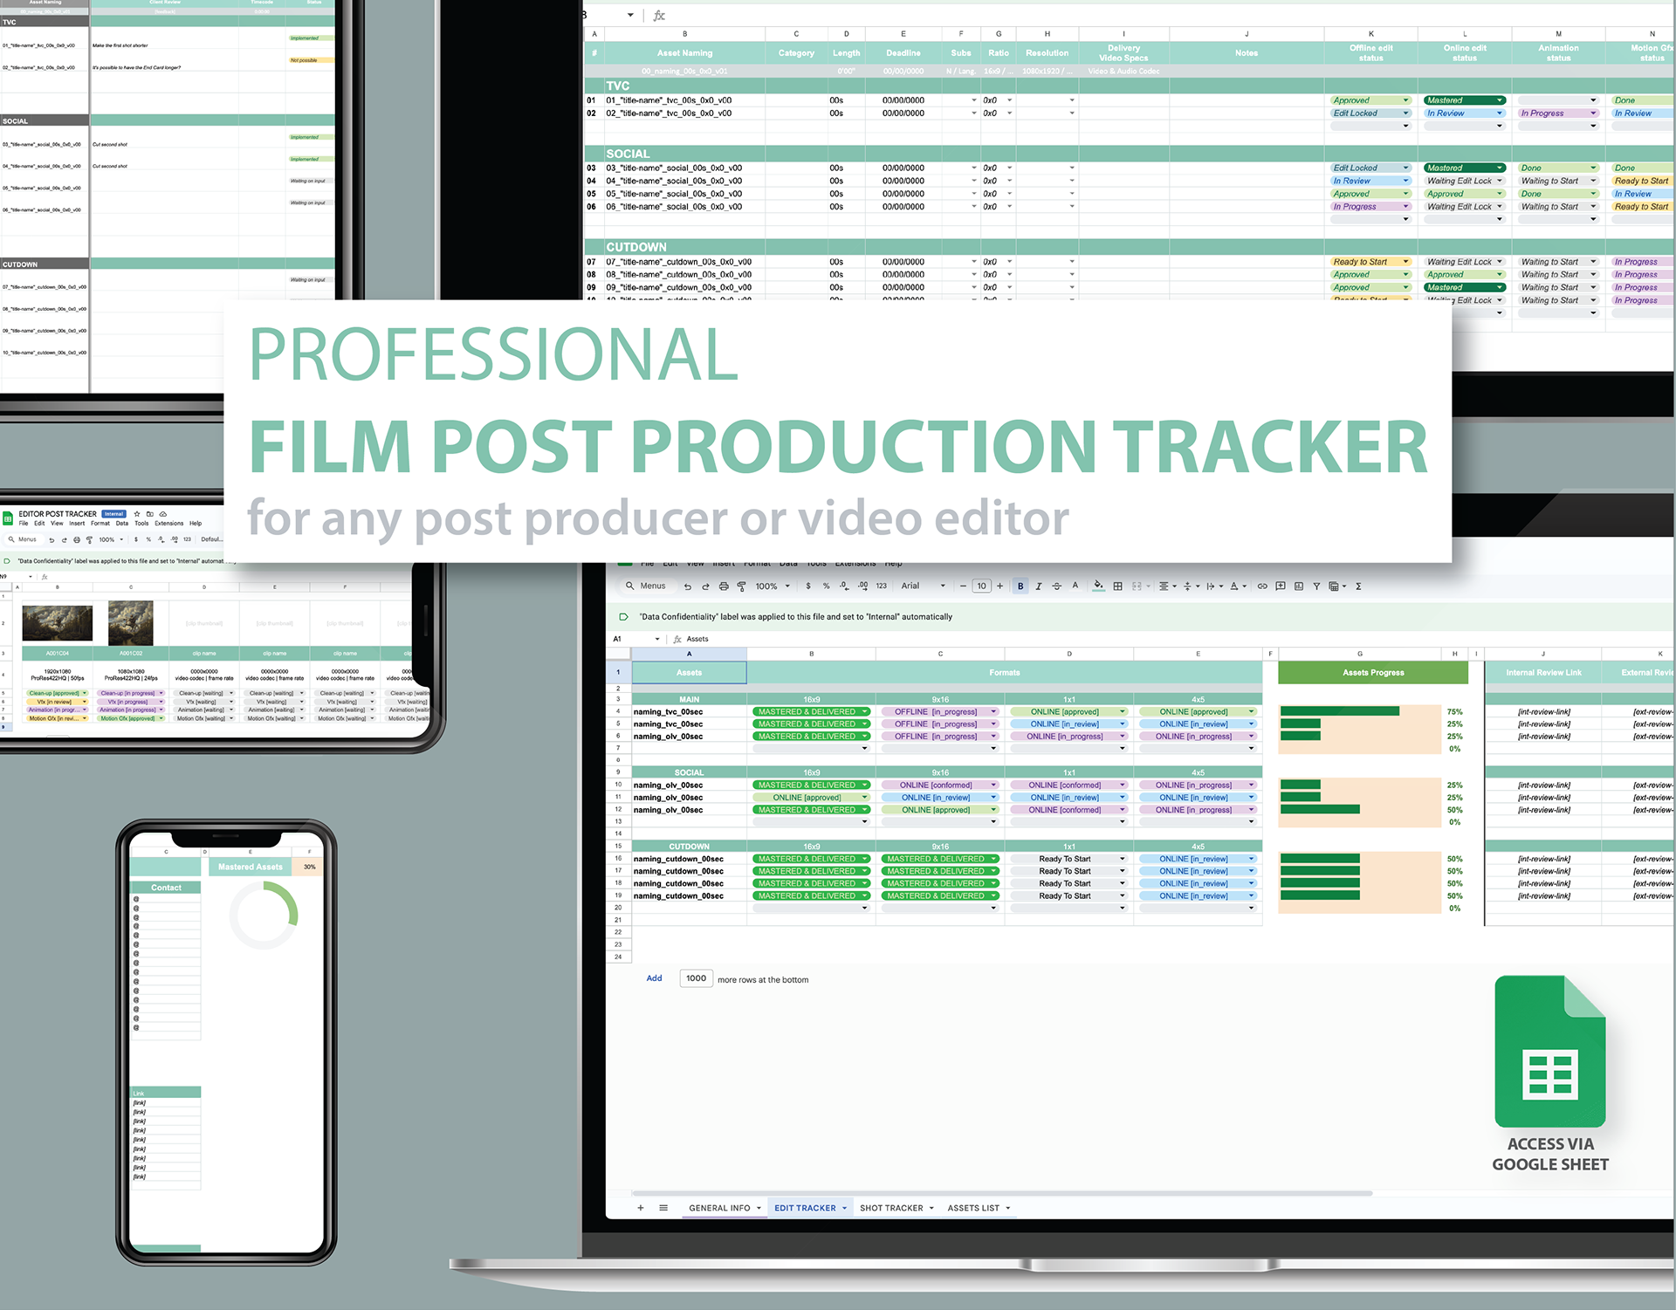
Task: Open the fill color picker
Action: click(x=1098, y=586)
